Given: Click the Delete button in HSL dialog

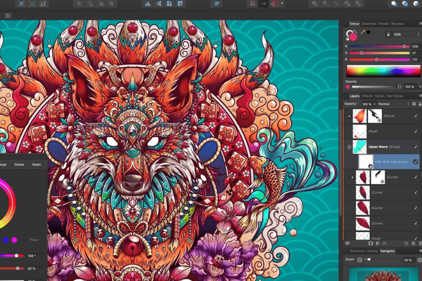Looking at the screenshot, I should [x=19, y=164].
